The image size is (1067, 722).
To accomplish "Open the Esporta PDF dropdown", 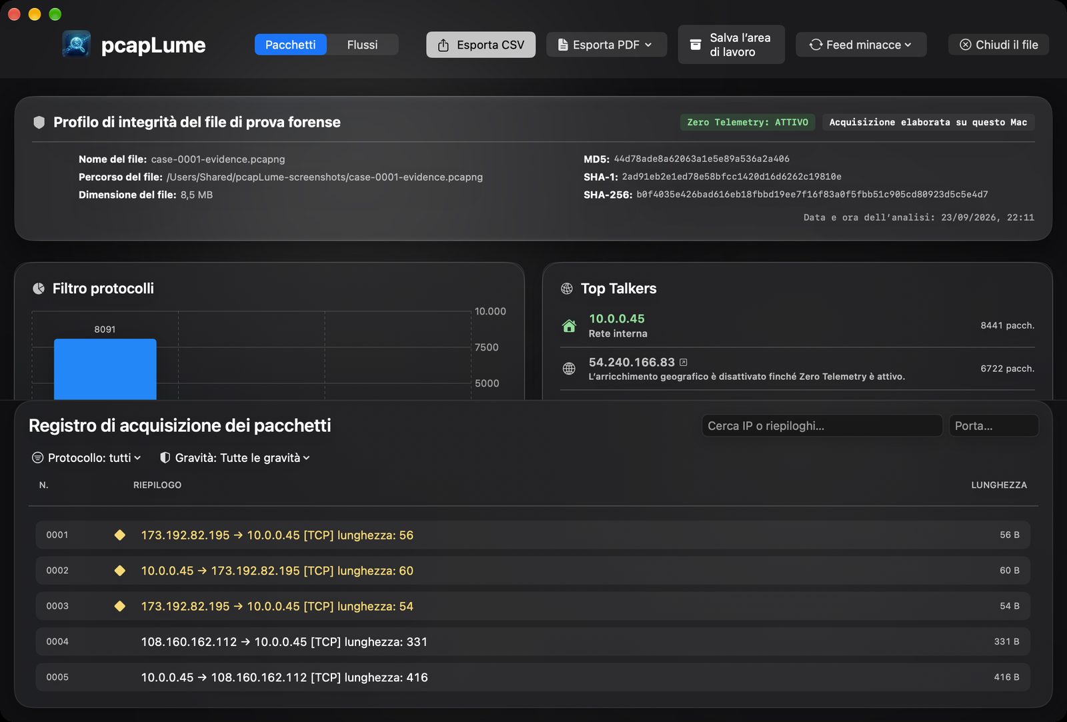I will [606, 45].
